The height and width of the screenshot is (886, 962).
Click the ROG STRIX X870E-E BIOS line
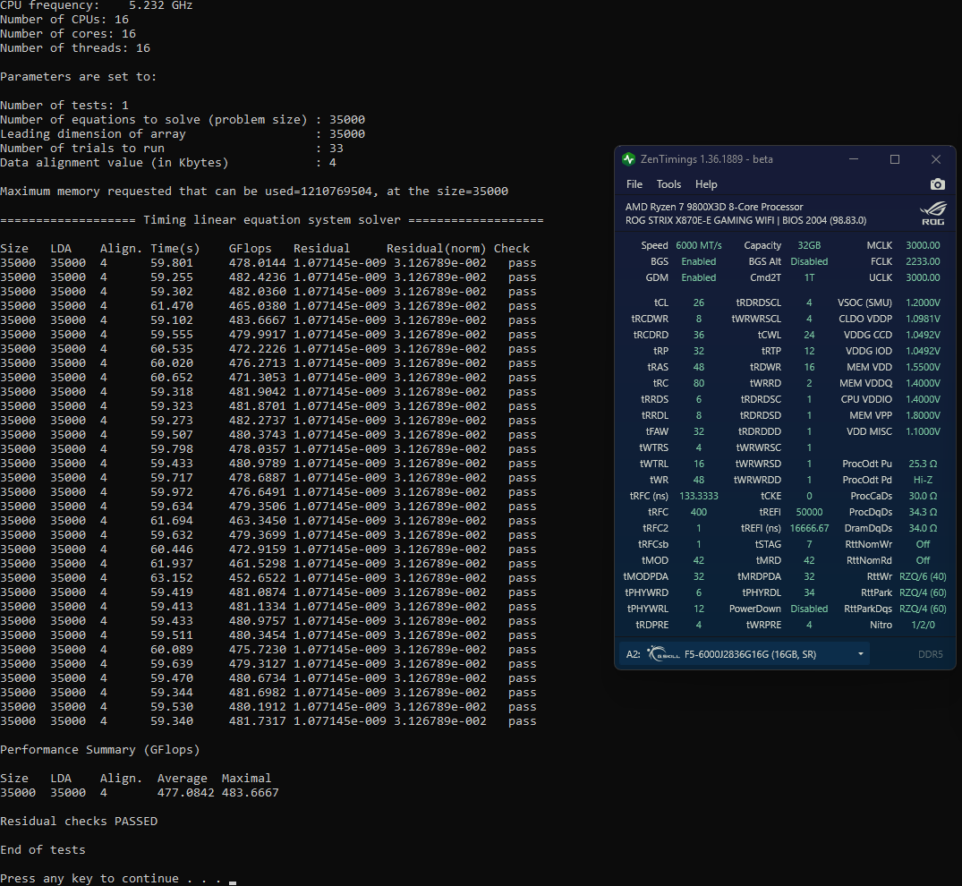[746, 220]
